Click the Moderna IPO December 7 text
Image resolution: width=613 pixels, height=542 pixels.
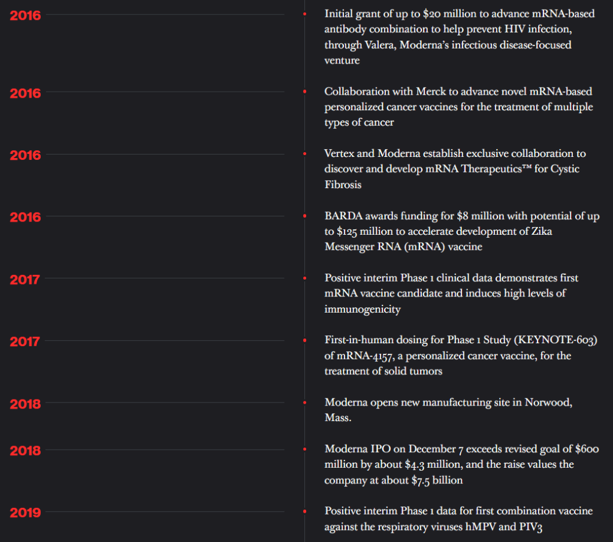(461, 464)
